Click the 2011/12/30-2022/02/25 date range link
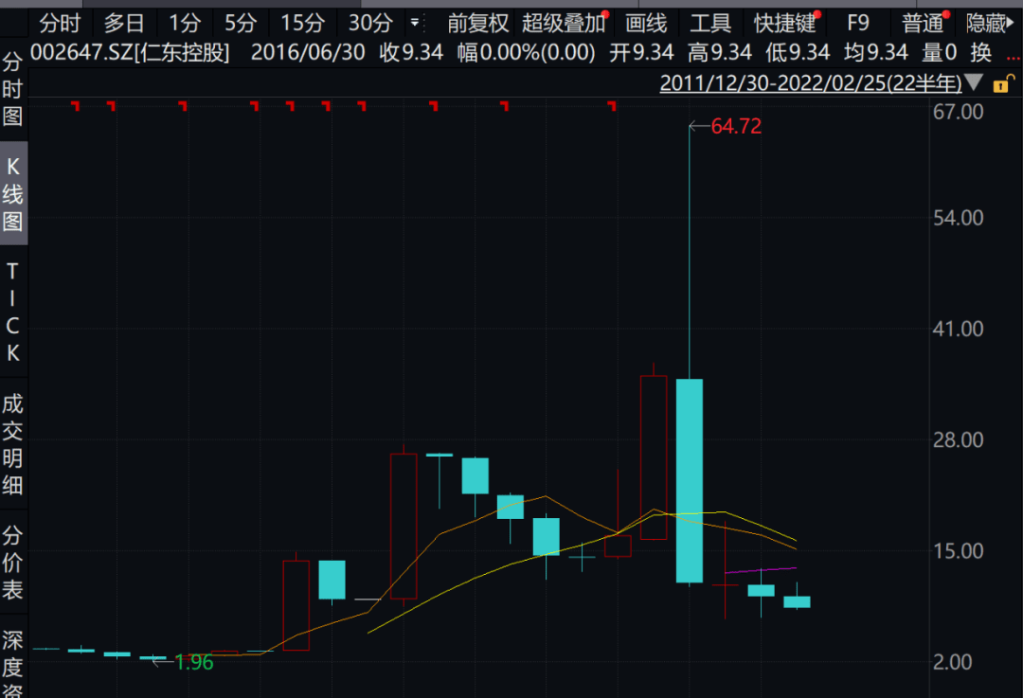 point(810,83)
